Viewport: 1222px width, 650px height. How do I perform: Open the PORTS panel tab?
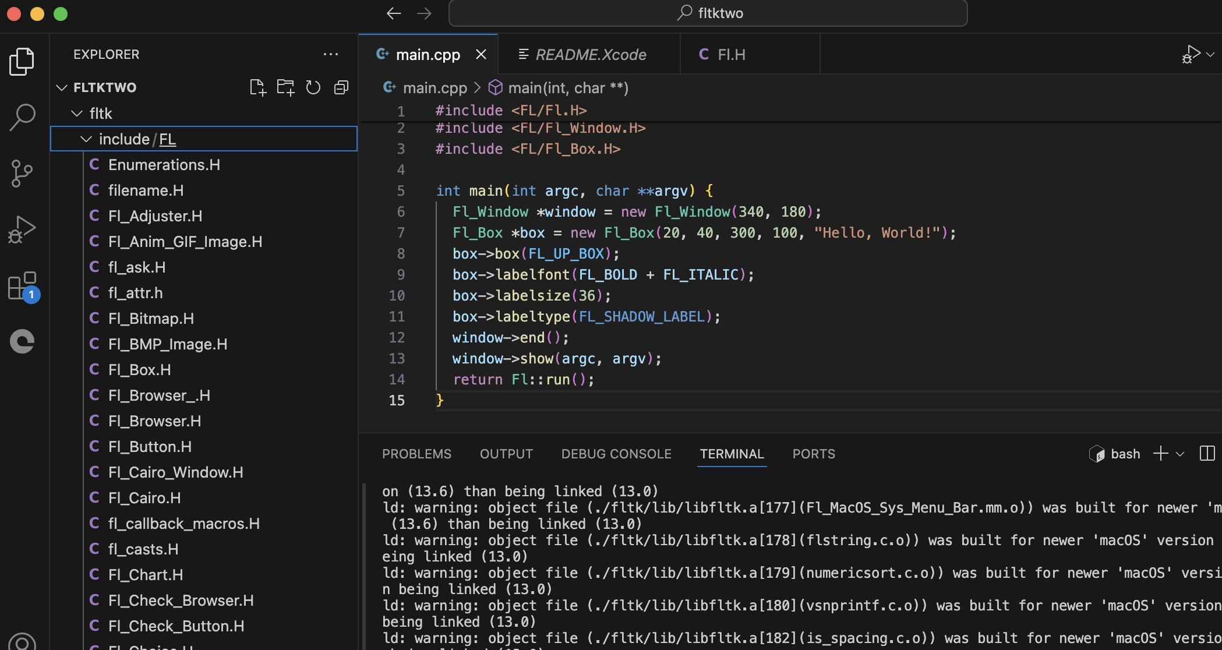[814, 454]
